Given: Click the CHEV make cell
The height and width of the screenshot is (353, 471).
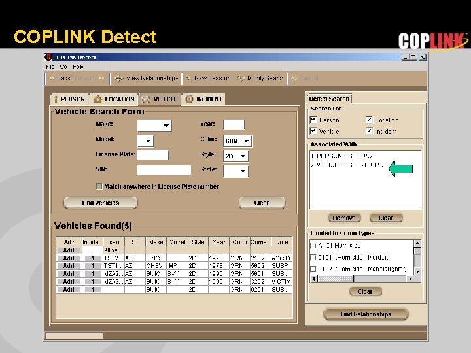Looking at the screenshot, I should (x=156, y=265).
